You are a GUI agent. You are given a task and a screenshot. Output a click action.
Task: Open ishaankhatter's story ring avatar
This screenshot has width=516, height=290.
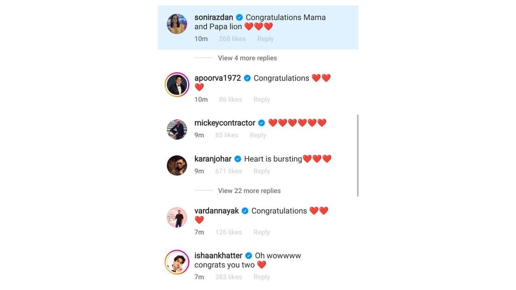pos(177,262)
